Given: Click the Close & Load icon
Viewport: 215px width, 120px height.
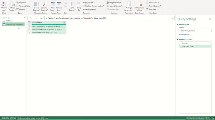Looking at the screenshot, I should point(3,4).
